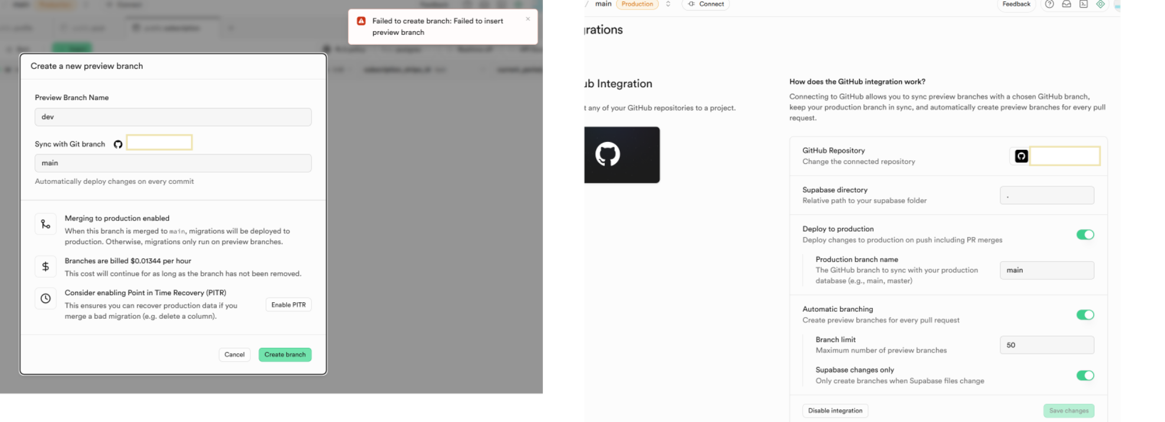Toggle Supabase changes only switch

1085,375
